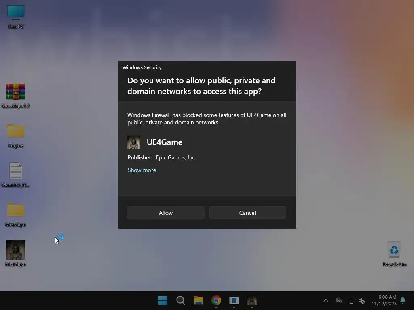This screenshot has width=414, height=310.
Task: Switch to the MrsMajor game taskbar icon
Action: click(x=252, y=300)
